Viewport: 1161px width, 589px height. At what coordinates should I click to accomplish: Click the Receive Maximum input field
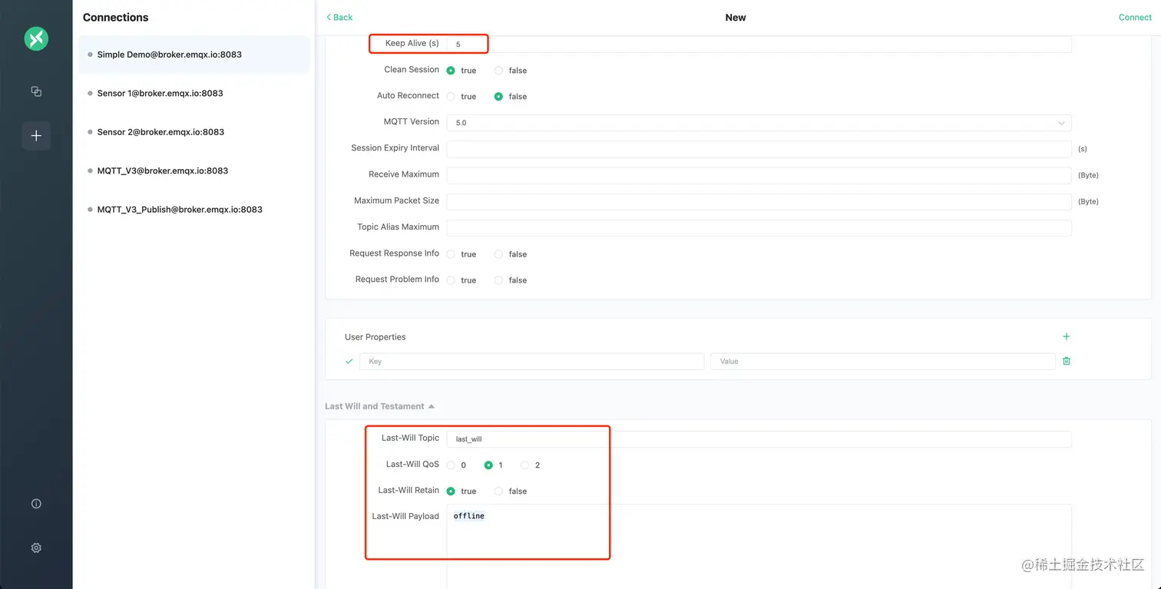coord(759,175)
